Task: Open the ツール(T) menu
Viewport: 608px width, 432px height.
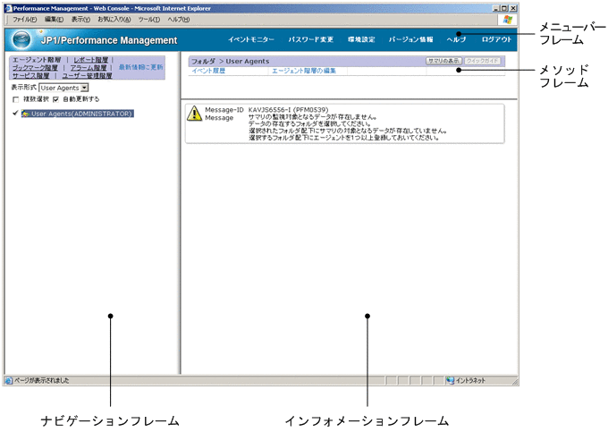Action: coord(149,20)
